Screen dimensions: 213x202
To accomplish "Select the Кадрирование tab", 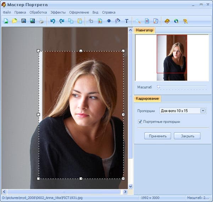I will 147,99.
